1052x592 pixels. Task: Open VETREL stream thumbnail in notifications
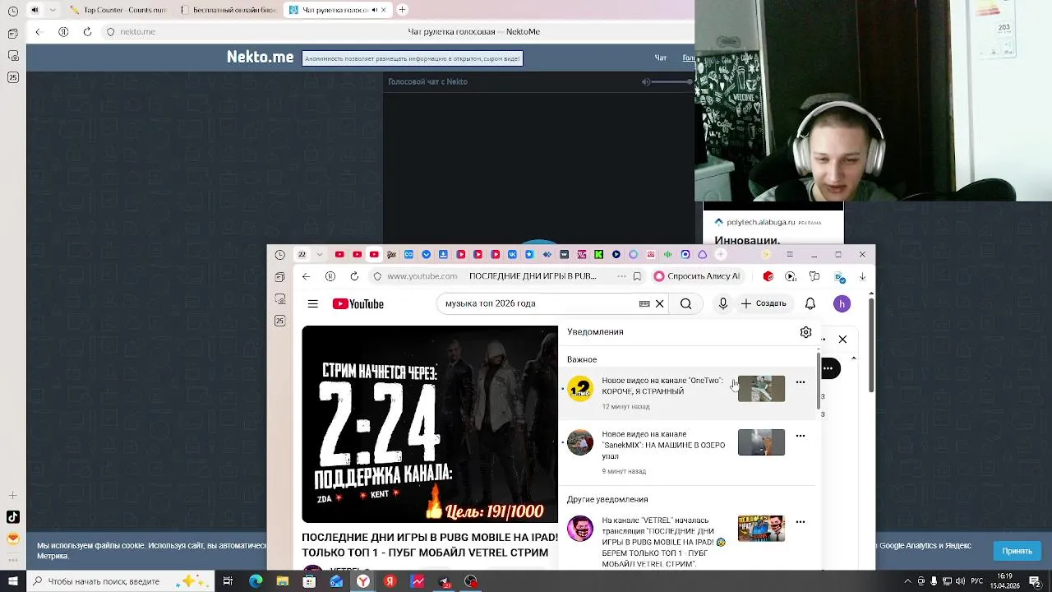(x=761, y=529)
